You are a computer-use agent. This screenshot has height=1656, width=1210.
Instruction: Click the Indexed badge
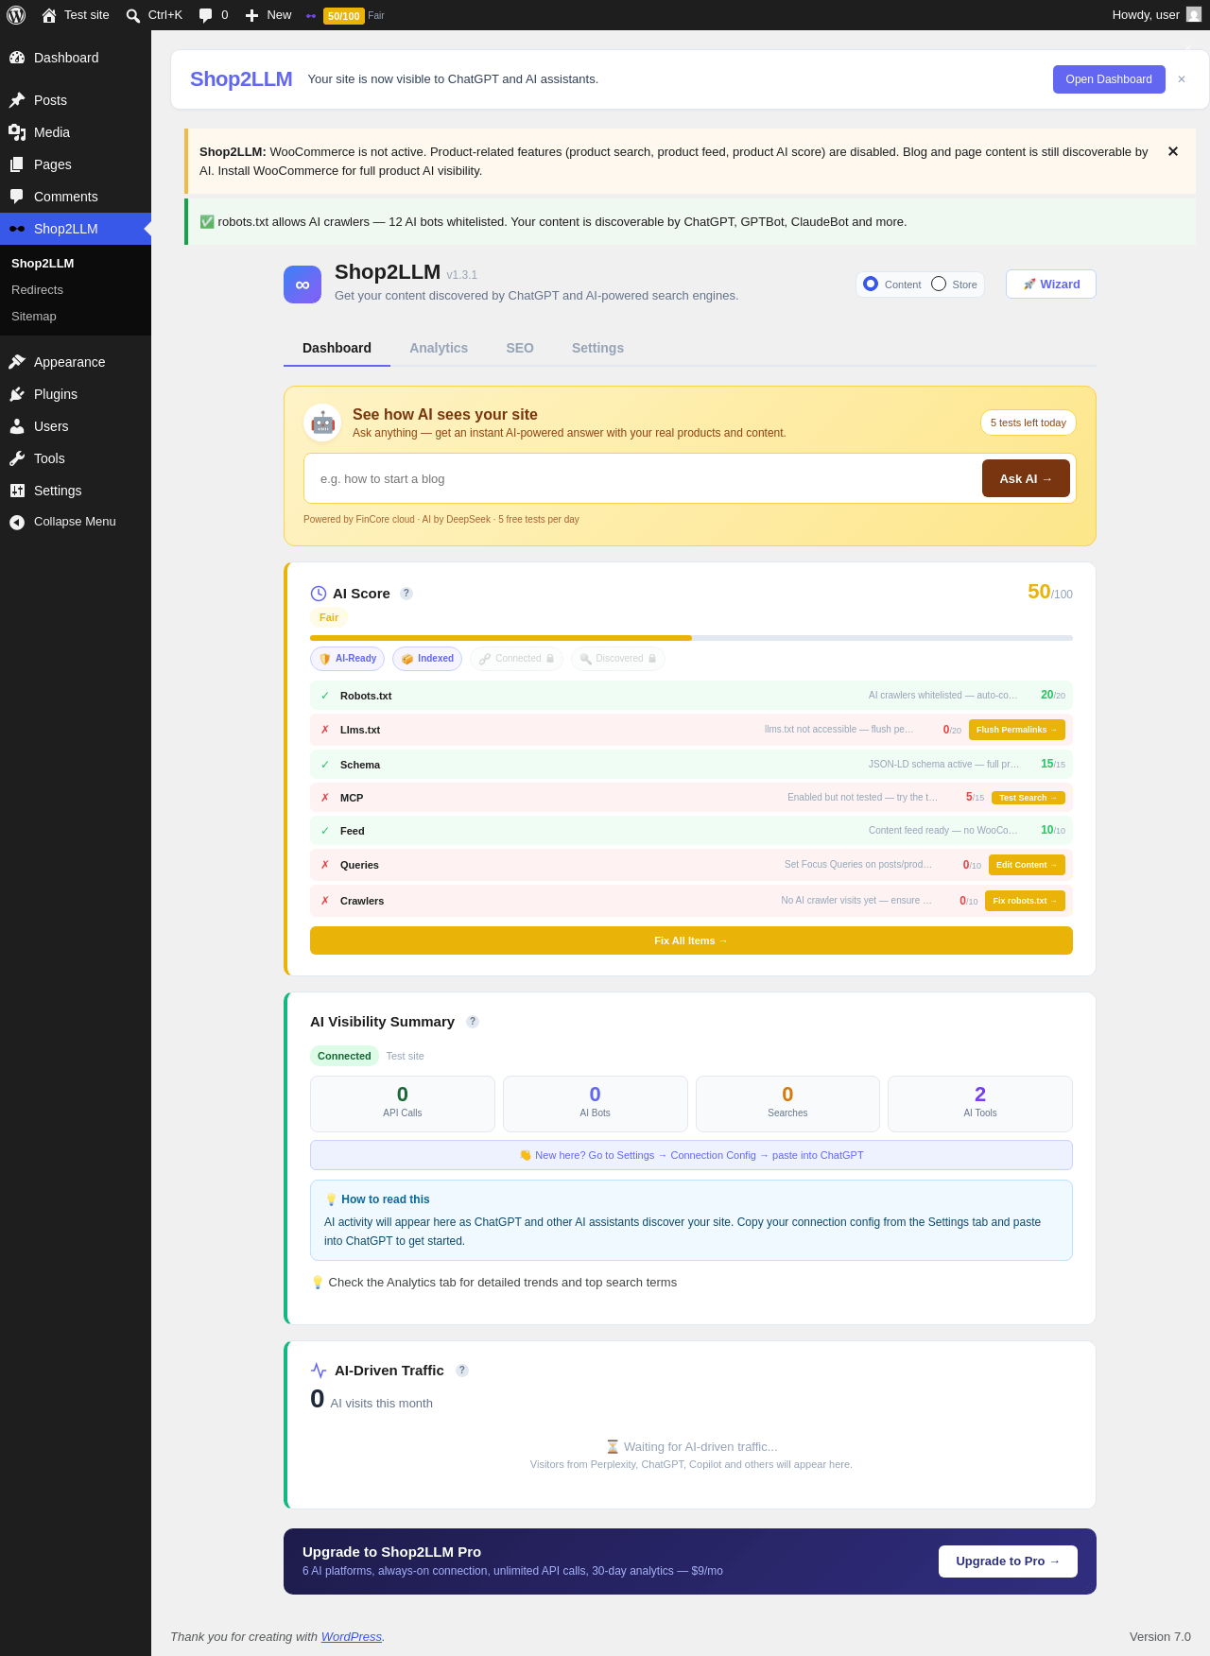click(427, 659)
